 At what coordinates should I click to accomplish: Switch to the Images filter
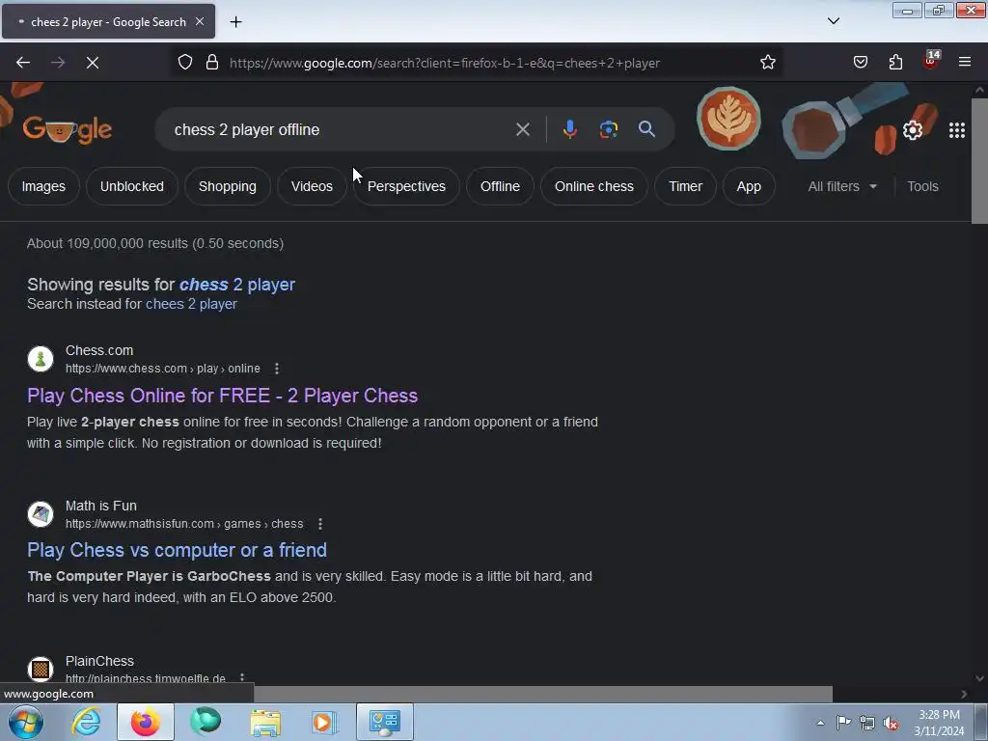[x=43, y=186]
